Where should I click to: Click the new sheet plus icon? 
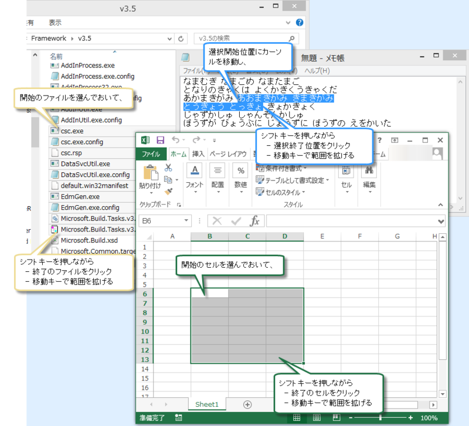coord(247,404)
